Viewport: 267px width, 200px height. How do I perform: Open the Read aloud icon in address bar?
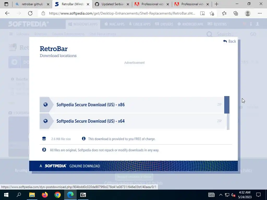click(x=202, y=13)
